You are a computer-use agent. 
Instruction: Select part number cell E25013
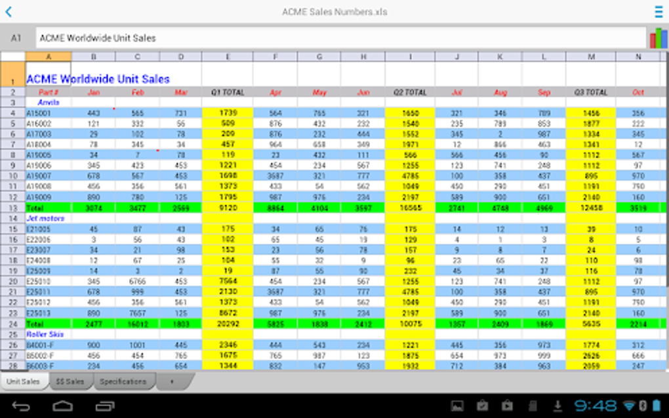[49, 313]
